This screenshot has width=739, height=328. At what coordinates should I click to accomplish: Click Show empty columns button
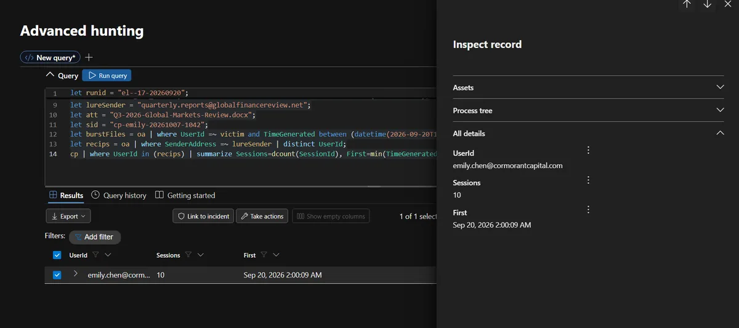click(x=331, y=216)
